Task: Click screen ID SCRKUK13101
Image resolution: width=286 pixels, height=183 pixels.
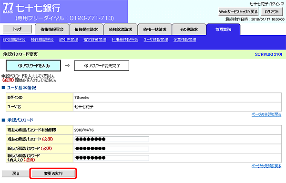Action: coord(268,54)
